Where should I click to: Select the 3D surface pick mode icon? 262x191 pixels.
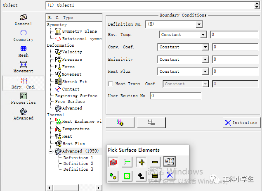click(x=113, y=162)
